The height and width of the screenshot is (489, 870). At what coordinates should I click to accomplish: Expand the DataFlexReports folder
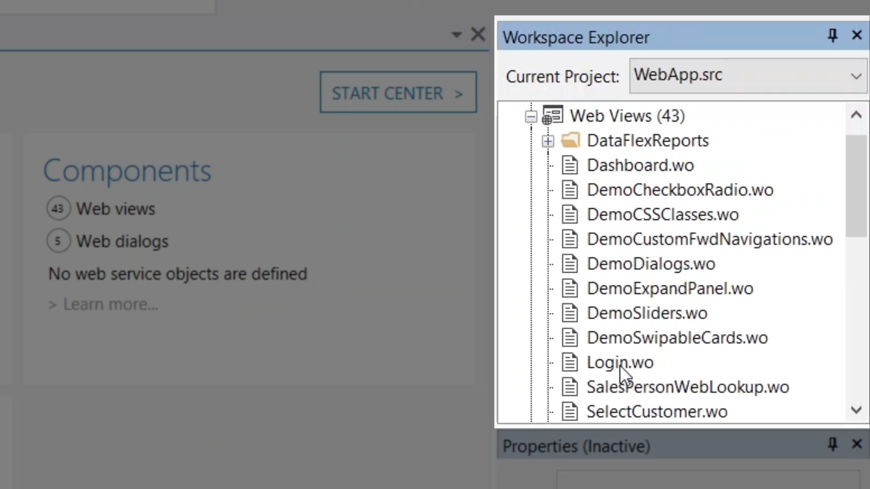click(548, 141)
